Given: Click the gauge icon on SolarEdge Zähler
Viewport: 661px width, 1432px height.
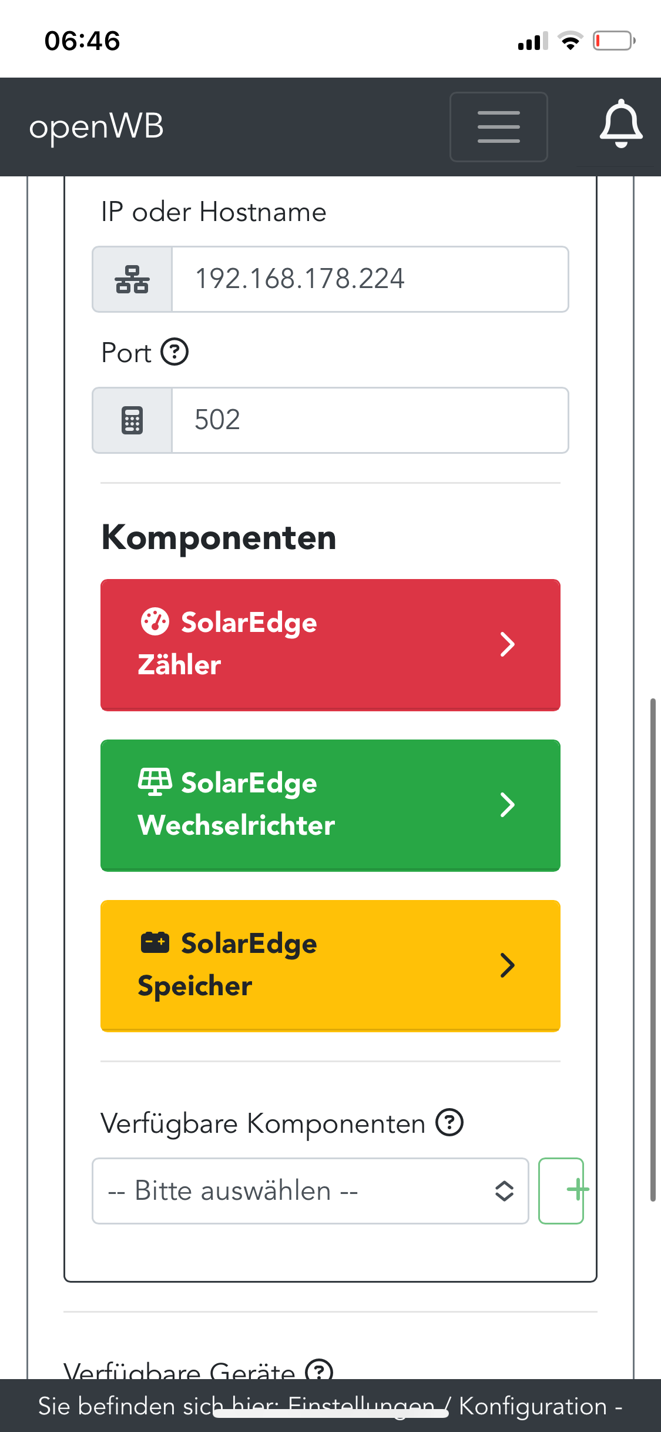Looking at the screenshot, I should (x=155, y=621).
